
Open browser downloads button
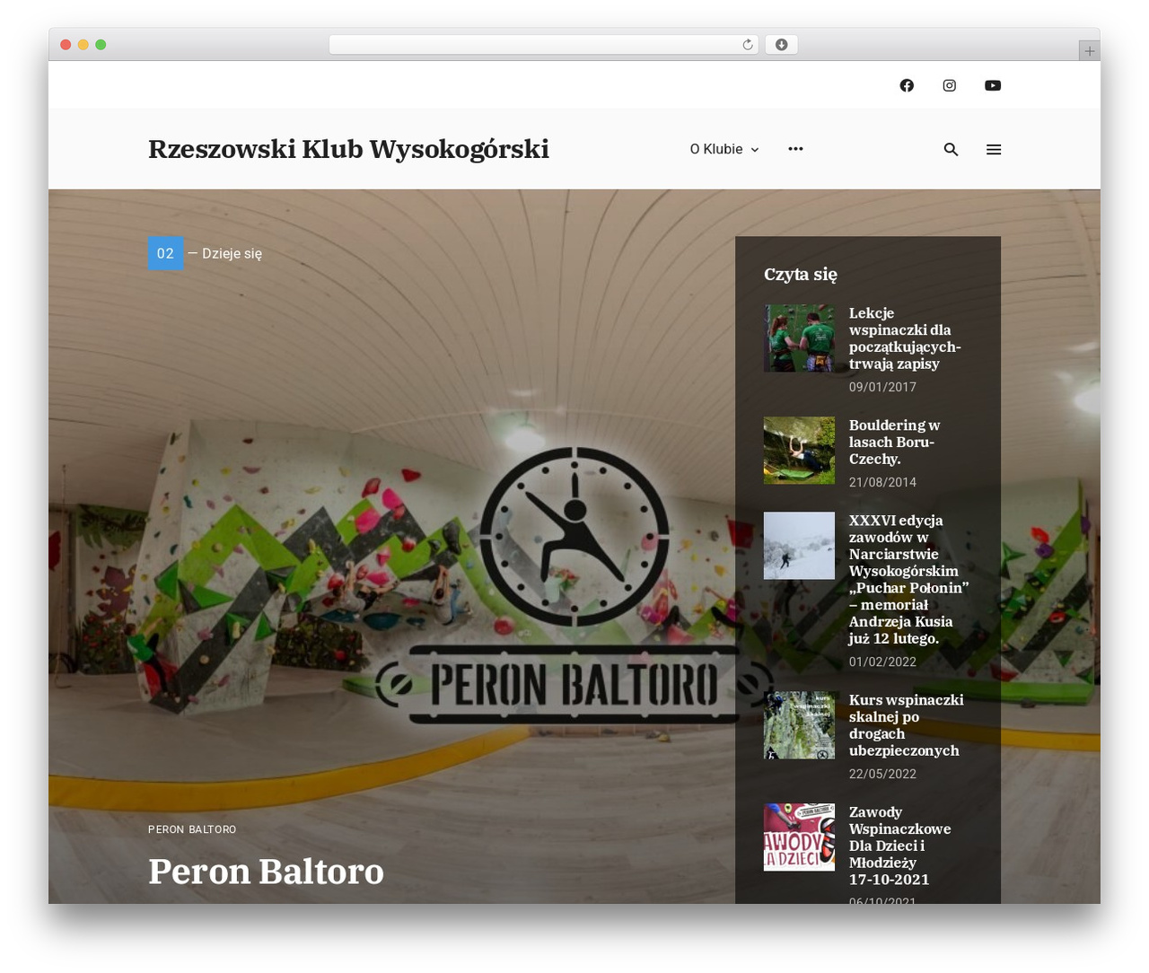(x=781, y=45)
